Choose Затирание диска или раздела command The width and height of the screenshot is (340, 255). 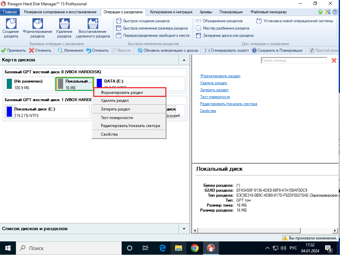coord(225,35)
